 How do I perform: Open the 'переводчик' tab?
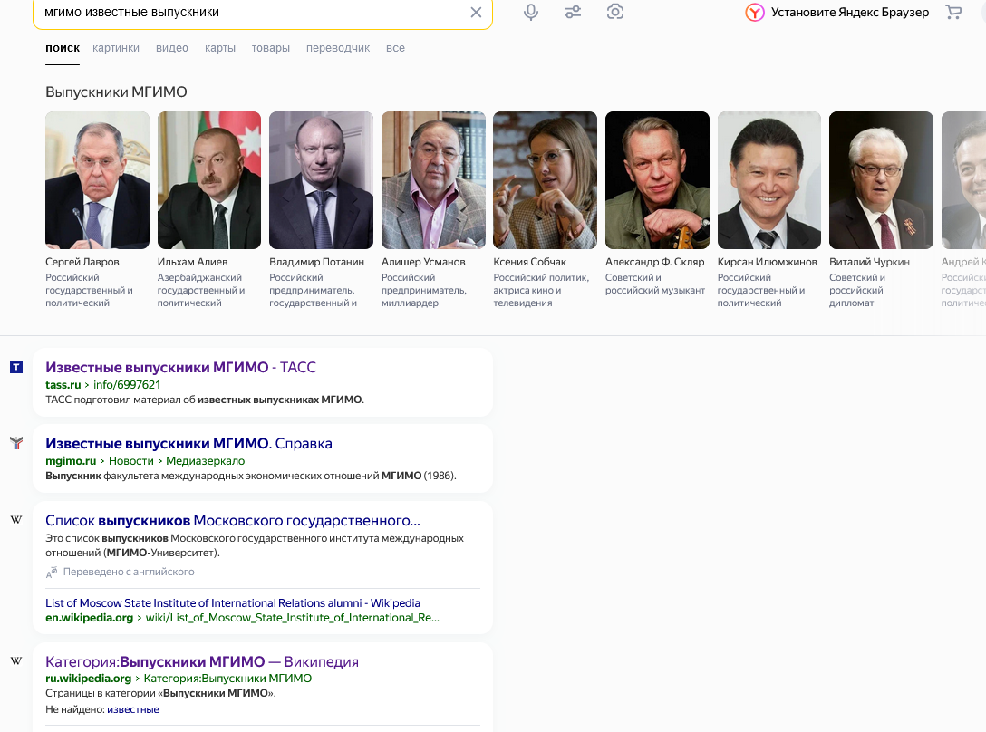tap(338, 48)
